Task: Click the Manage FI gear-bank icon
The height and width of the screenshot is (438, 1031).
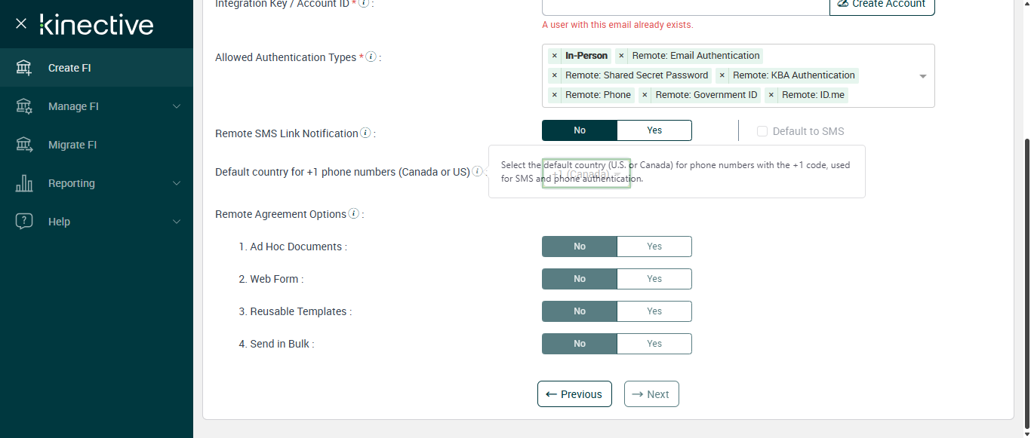Action: pos(24,106)
